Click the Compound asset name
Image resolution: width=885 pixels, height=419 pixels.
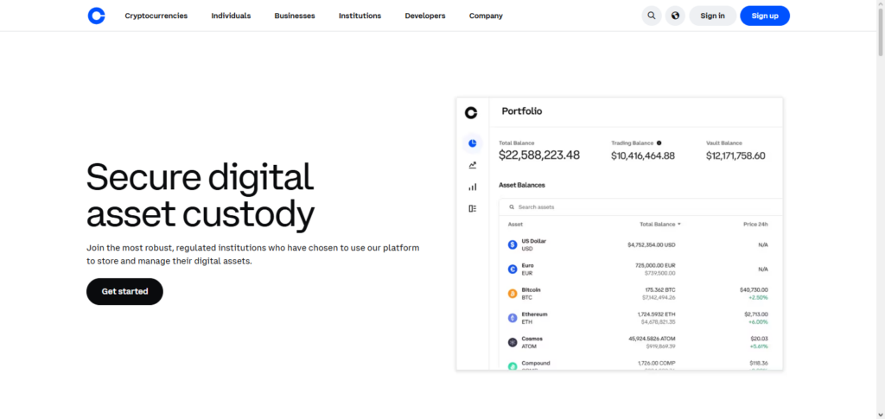click(x=536, y=363)
